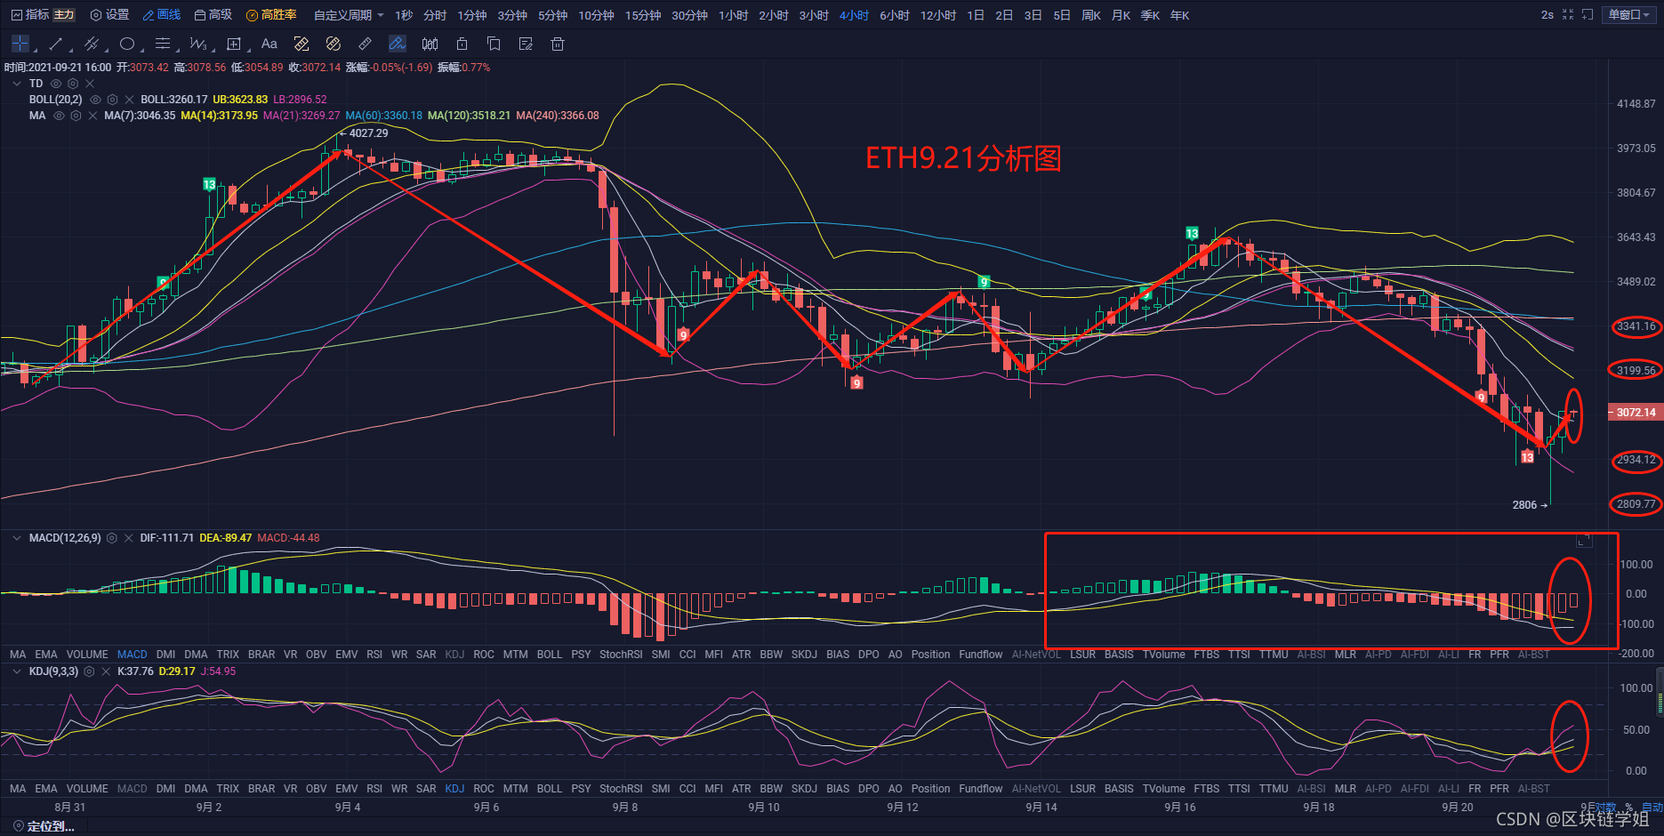The image size is (1664, 836).
Task: Toggle MA indicator visibility eye
Action: tap(59, 116)
